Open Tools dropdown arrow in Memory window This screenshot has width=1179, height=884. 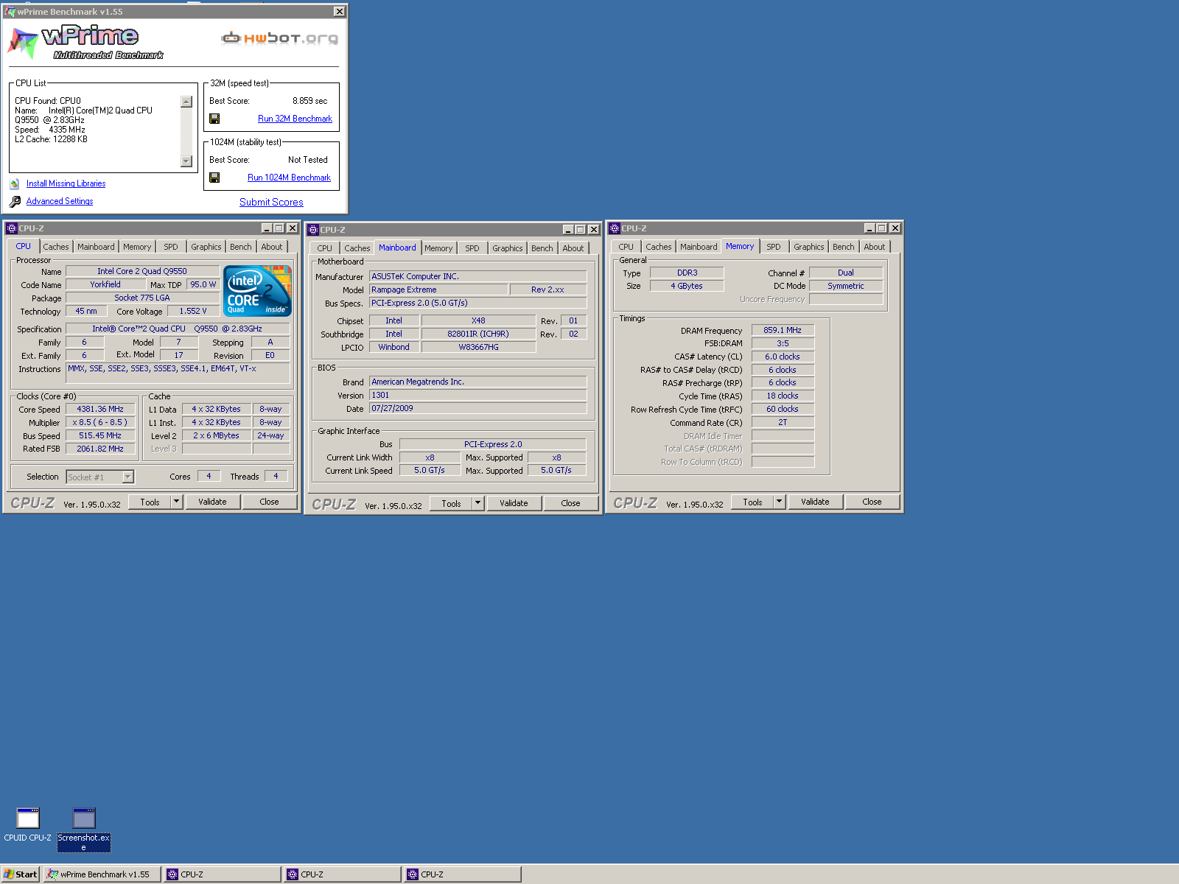point(779,502)
